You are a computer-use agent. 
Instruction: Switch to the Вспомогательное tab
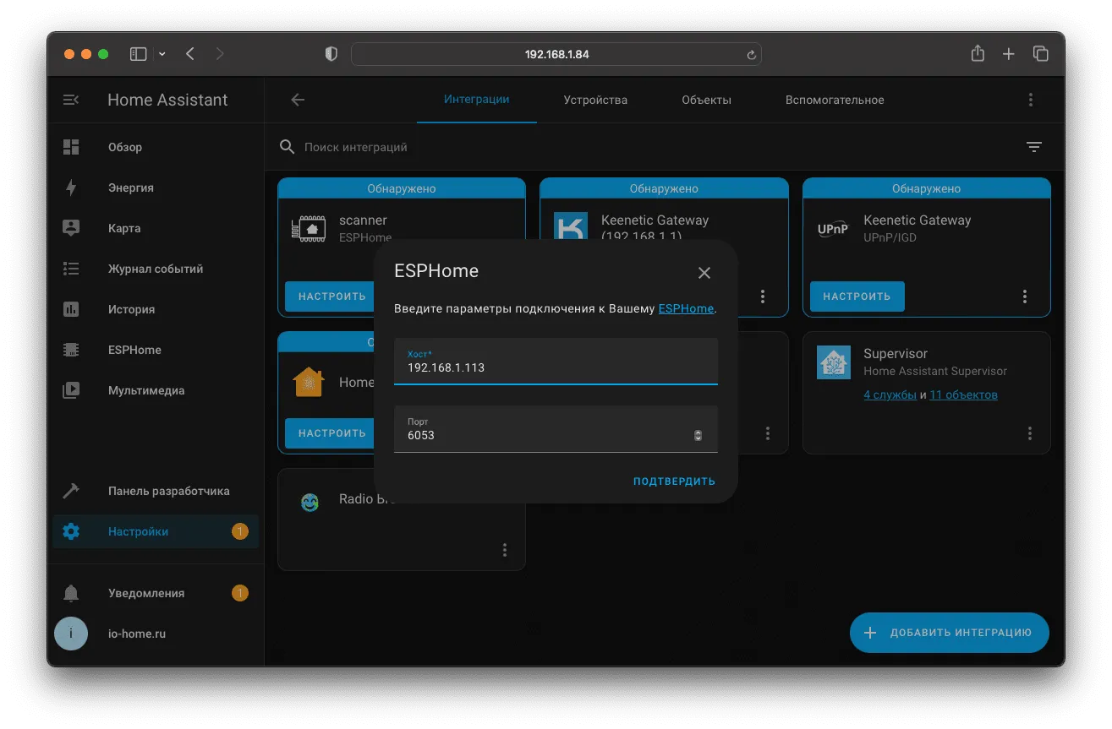[835, 100]
